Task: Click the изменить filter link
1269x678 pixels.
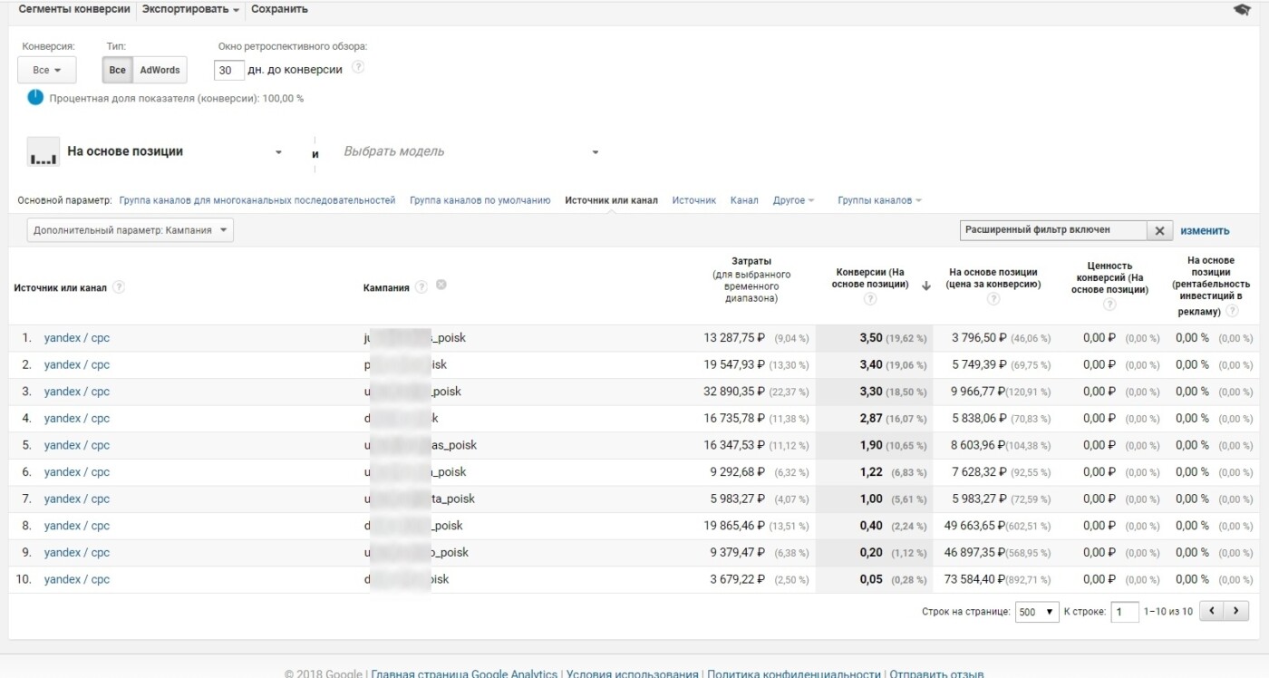Action: click(x=1205, y=230)
